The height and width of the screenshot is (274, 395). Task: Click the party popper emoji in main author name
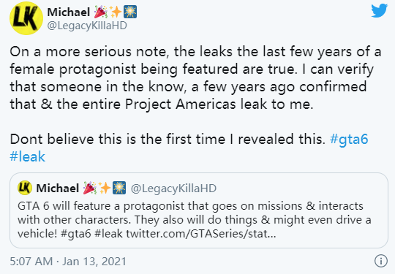101,12
